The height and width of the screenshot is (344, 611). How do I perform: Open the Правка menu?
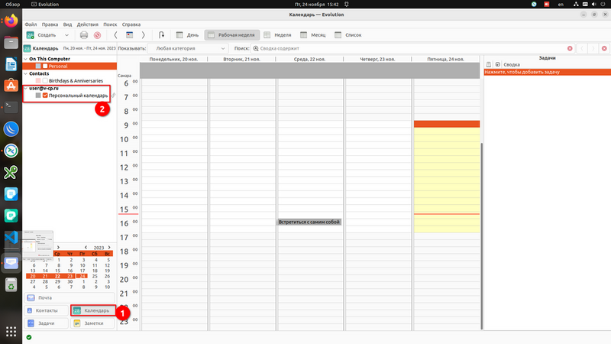50,24
